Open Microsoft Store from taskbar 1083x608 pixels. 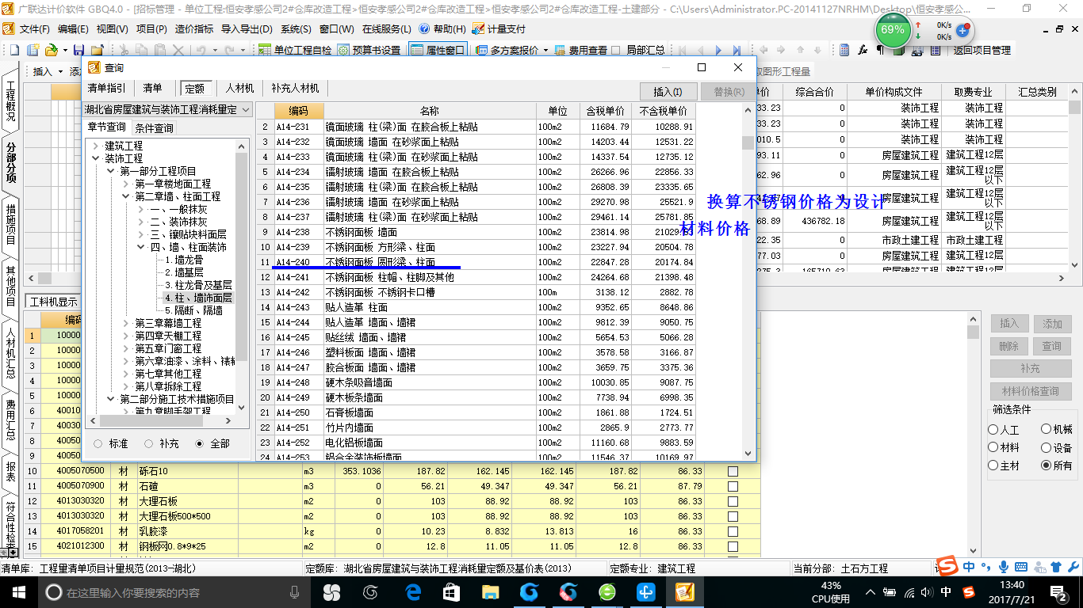451,592
